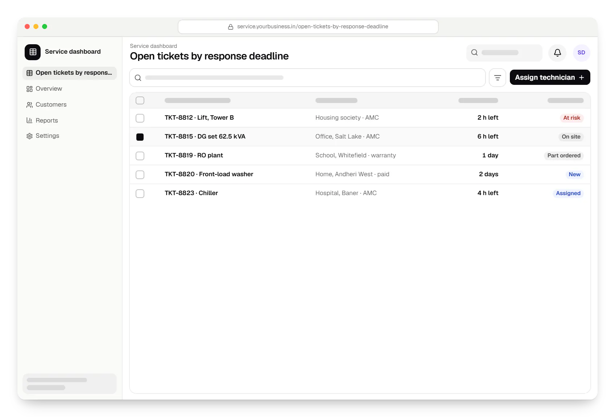Click the Service dashboard sidebar title
The height and width of the screenshot is (417, 615).
pos(73,52)
